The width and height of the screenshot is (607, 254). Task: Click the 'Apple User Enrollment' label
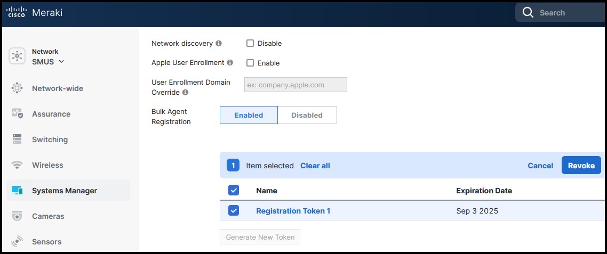[x=188, y=62]
